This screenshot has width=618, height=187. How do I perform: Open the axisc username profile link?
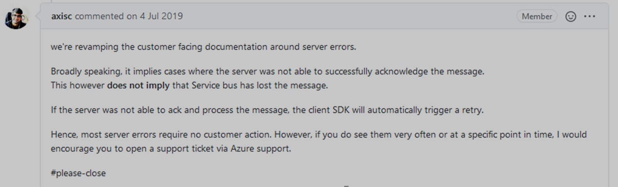(x=61, y=16)
